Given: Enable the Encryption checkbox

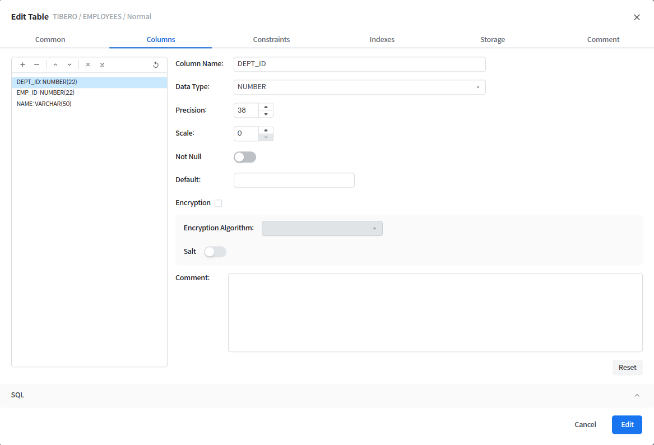Looking at the screenshot, I should (219, 203).
